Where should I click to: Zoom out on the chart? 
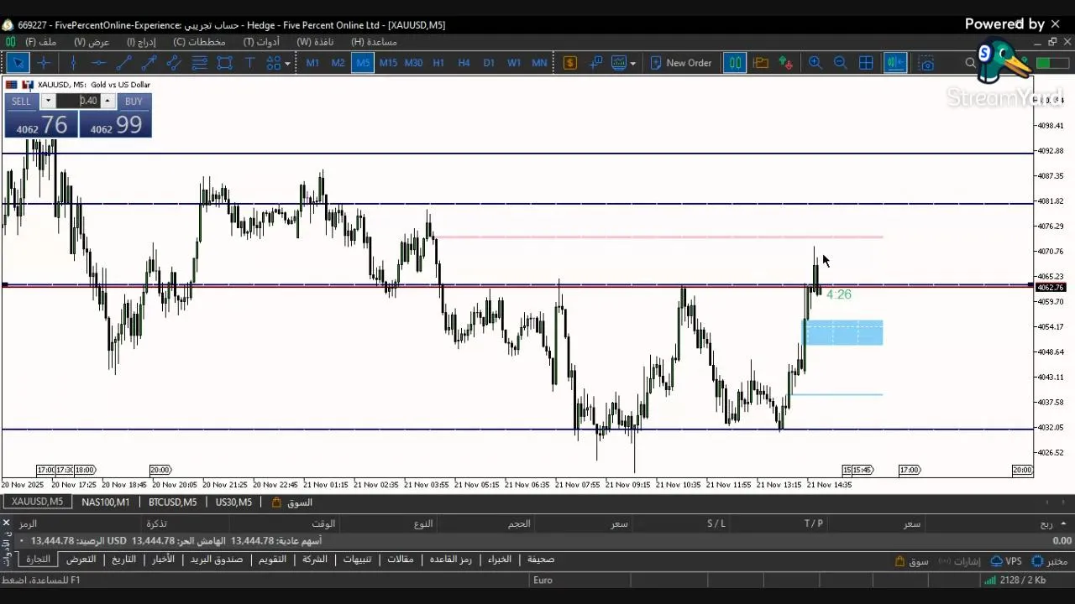tap(840, 63)
